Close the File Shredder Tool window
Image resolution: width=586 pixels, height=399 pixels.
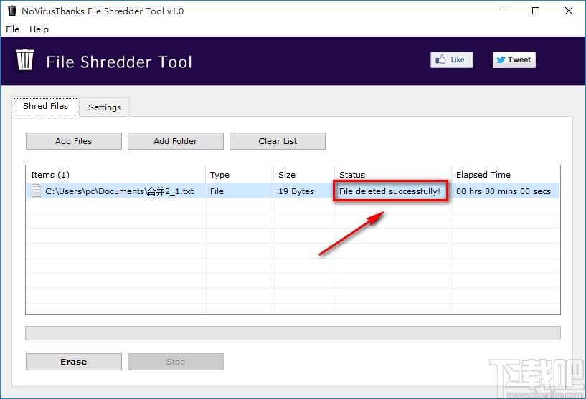coord(569,11)
